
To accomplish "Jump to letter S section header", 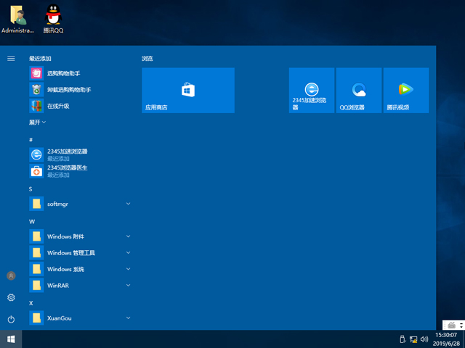I will [31, 188].
